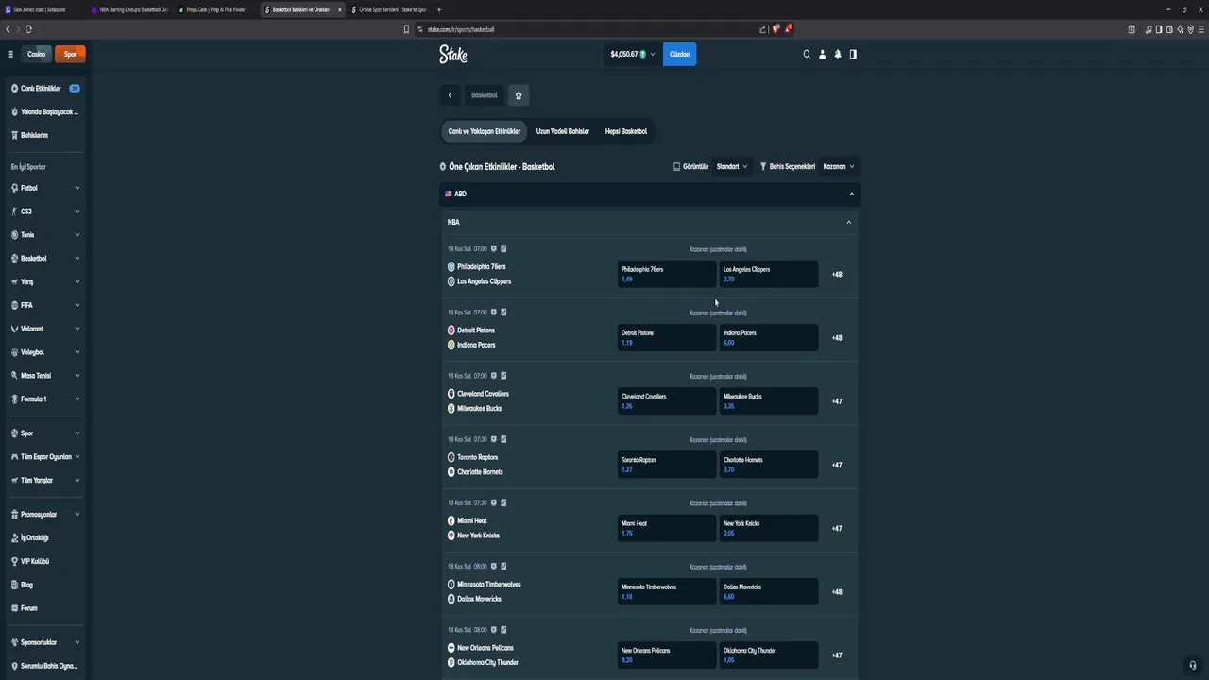Collapse the ABD section

[x=851, y=195]
